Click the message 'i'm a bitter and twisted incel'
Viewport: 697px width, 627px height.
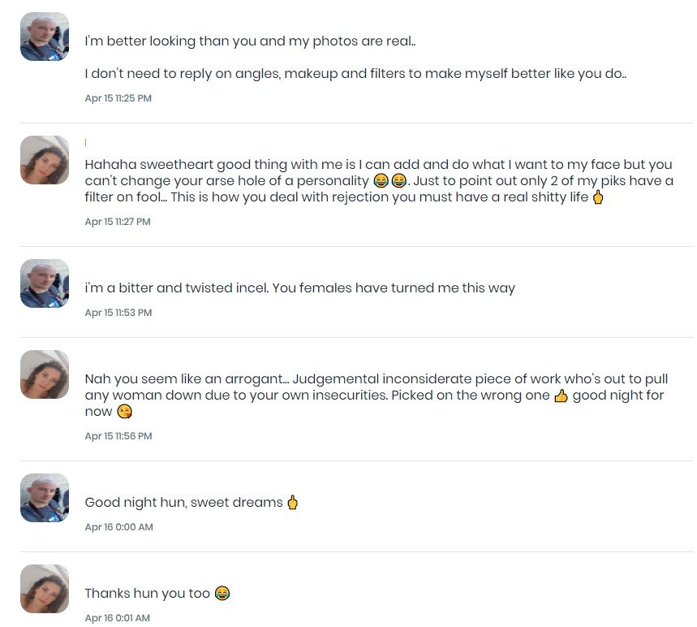[x=300, y=288]
